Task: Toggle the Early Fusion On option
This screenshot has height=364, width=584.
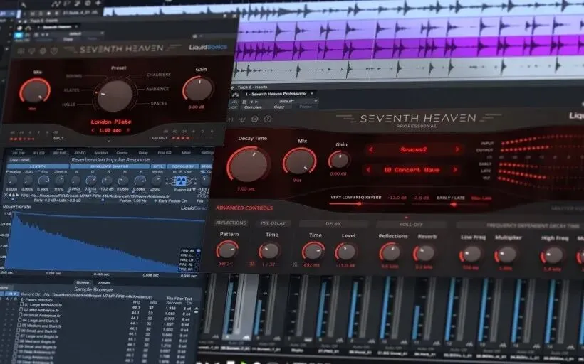Action: [x=156, y=200]
